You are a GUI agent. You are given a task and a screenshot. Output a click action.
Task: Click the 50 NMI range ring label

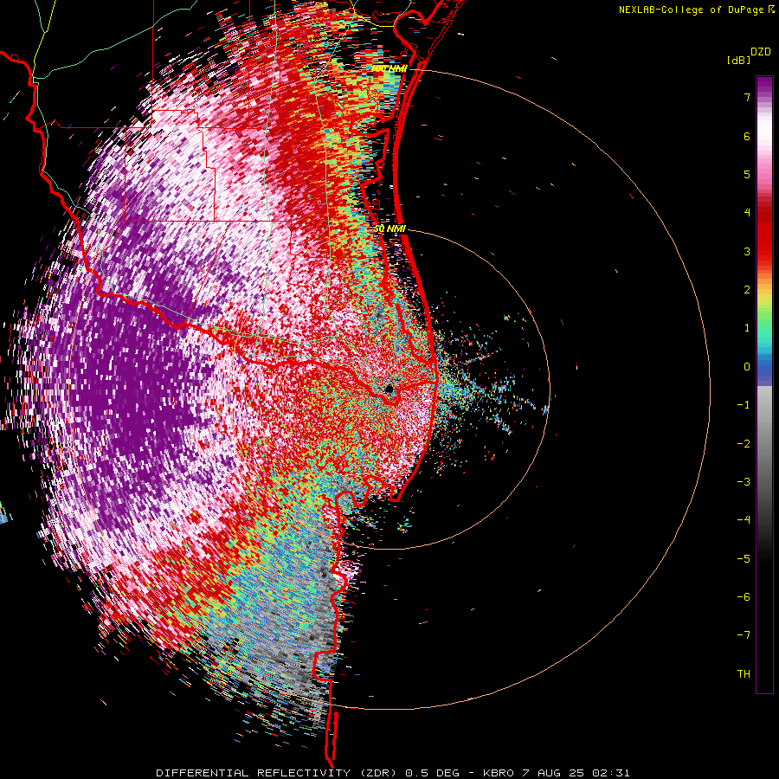389,229
